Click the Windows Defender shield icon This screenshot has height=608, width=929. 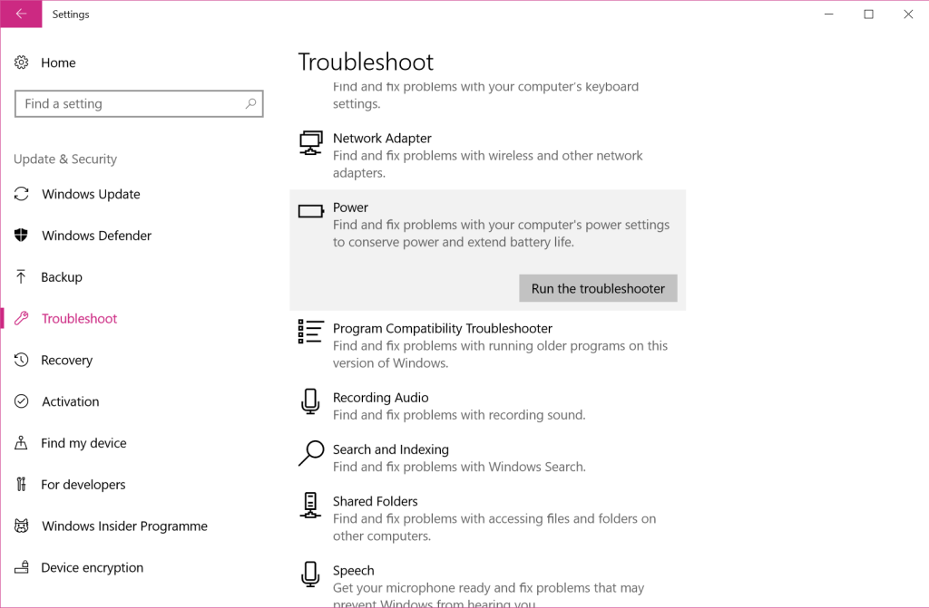coord(22,235)
